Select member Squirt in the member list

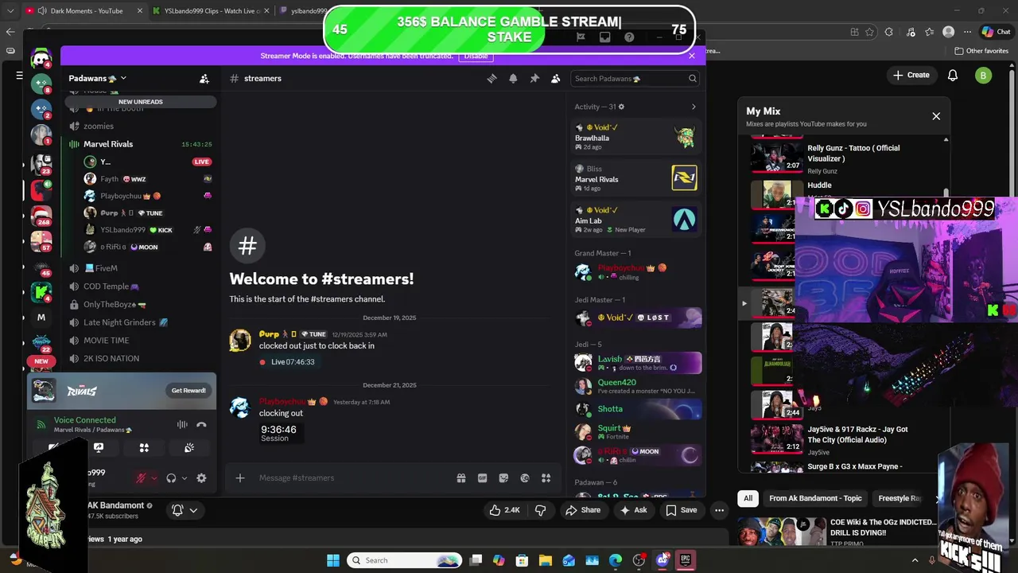click(636, 432)
